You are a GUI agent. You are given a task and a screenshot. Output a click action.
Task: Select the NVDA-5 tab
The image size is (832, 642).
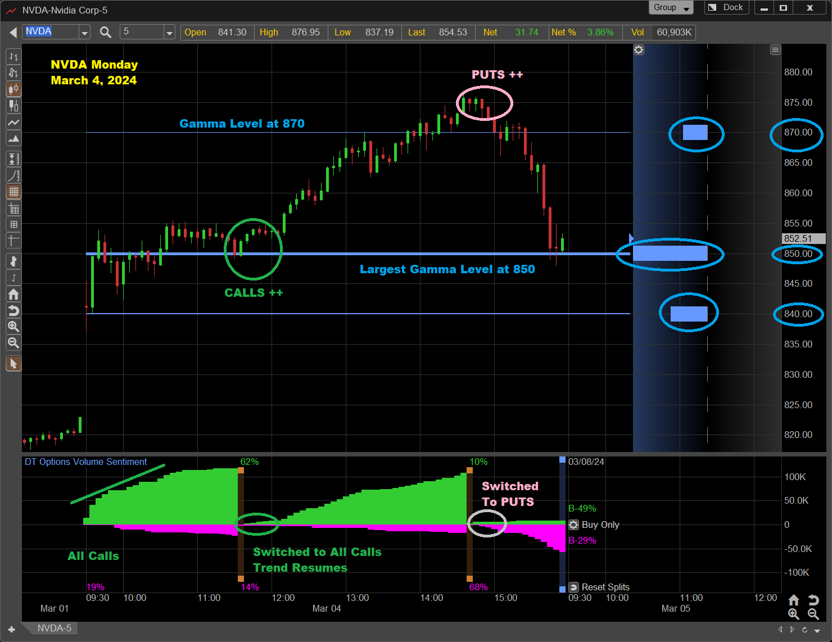pos(54,629)
